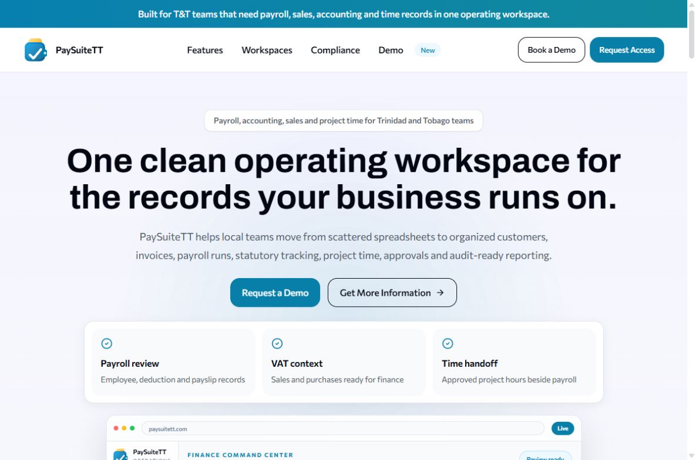
Task: Click the main hero headline text
Action: click(344, 179)
